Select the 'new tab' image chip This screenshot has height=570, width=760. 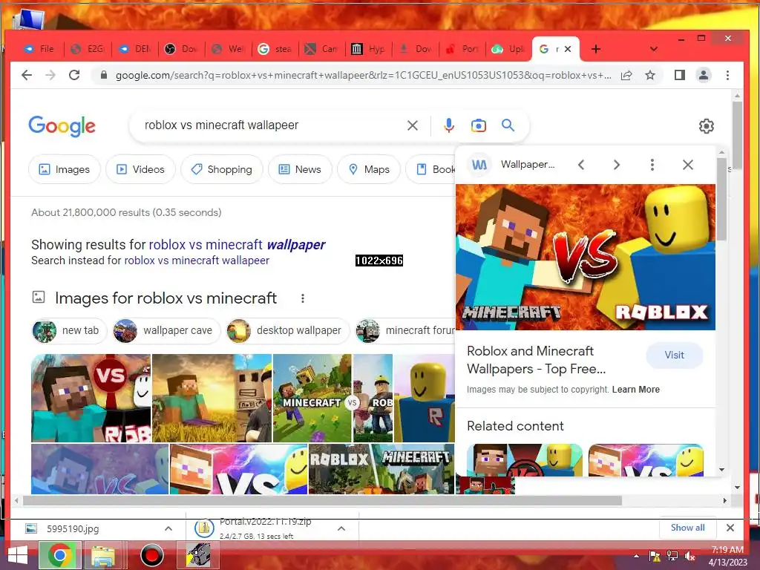69,331
